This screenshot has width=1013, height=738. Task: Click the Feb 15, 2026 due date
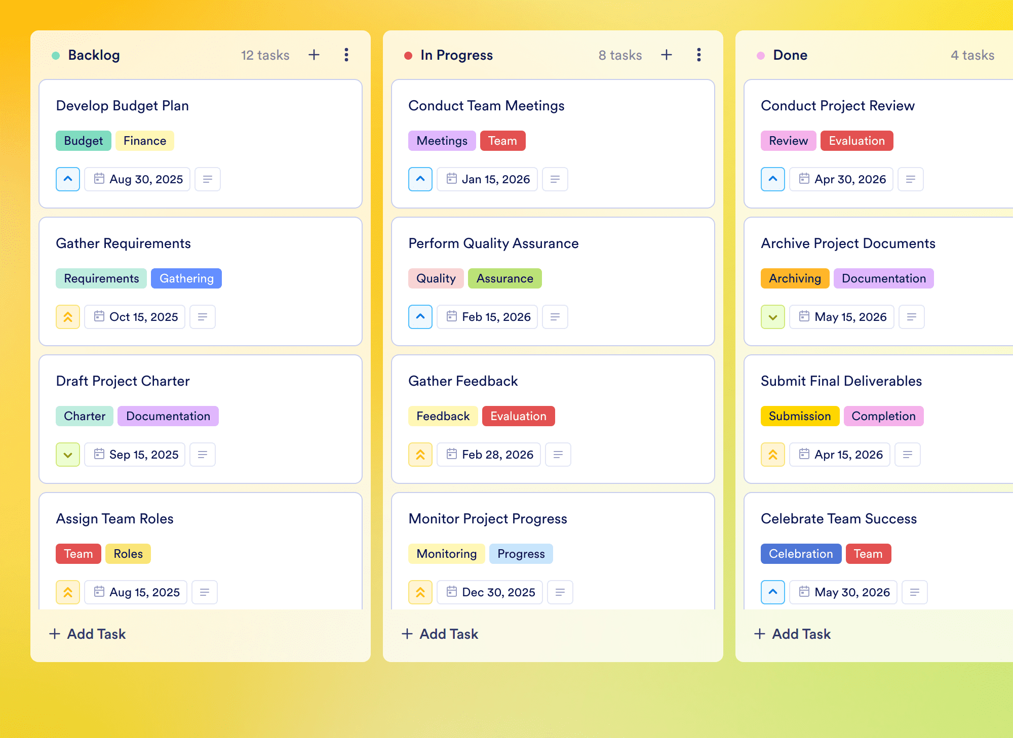[487, 317]
